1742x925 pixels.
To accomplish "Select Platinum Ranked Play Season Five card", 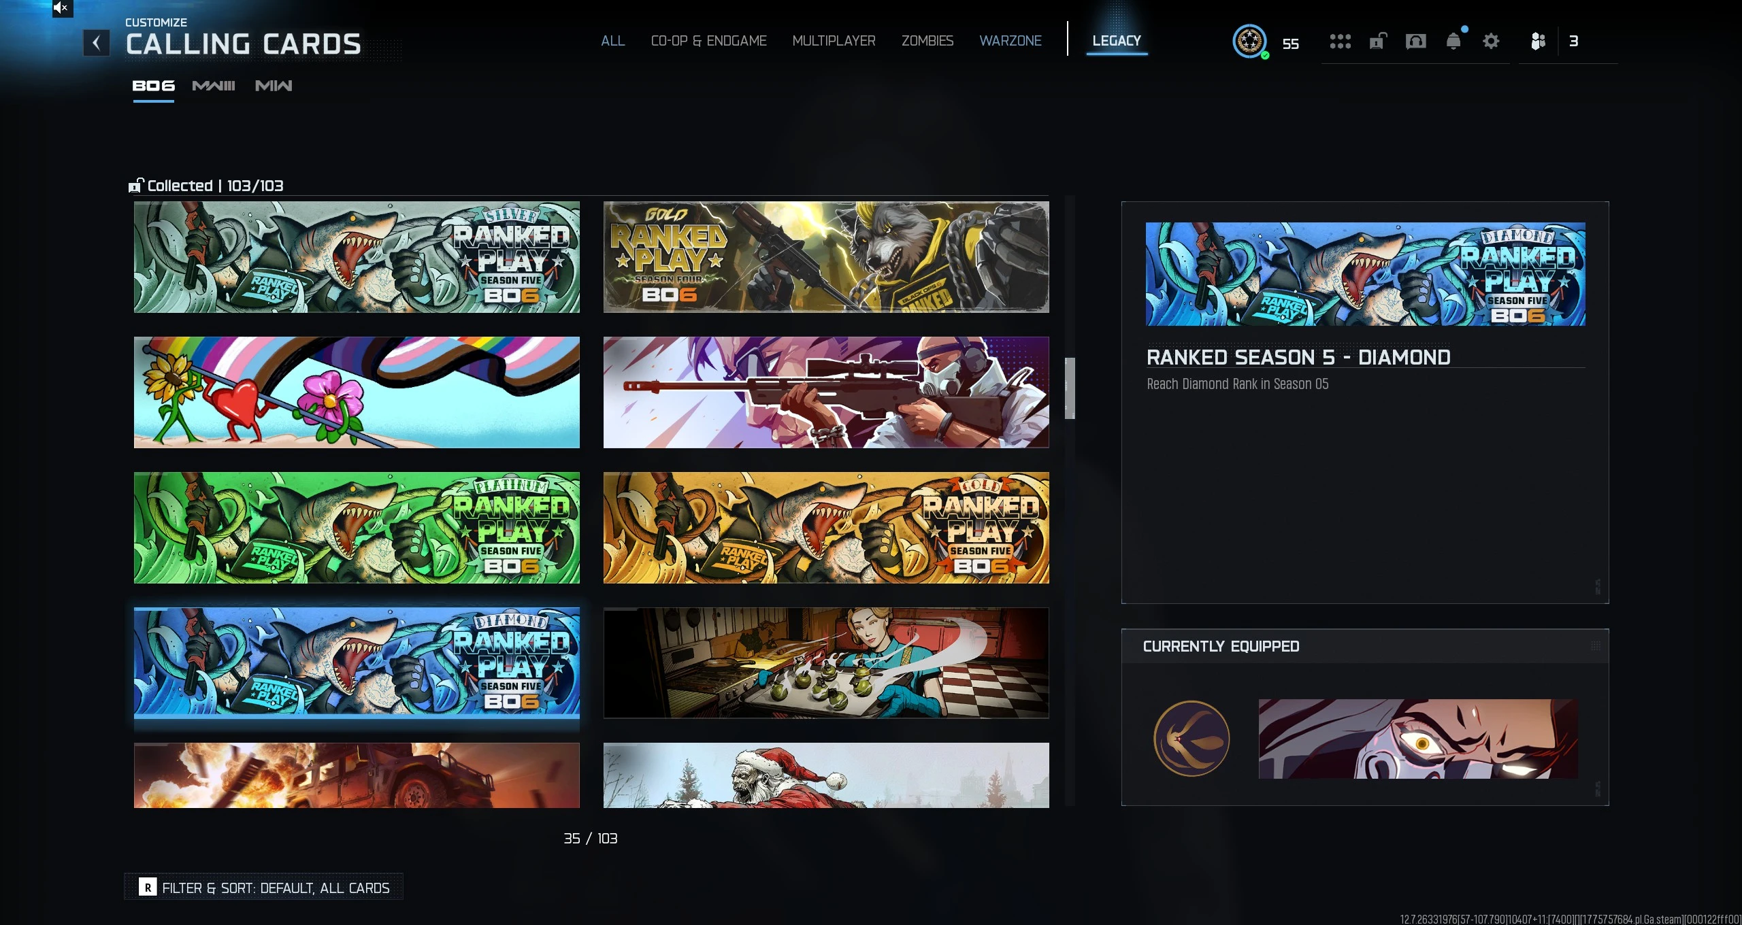I will pyautogui.click(x=357, y=528).
